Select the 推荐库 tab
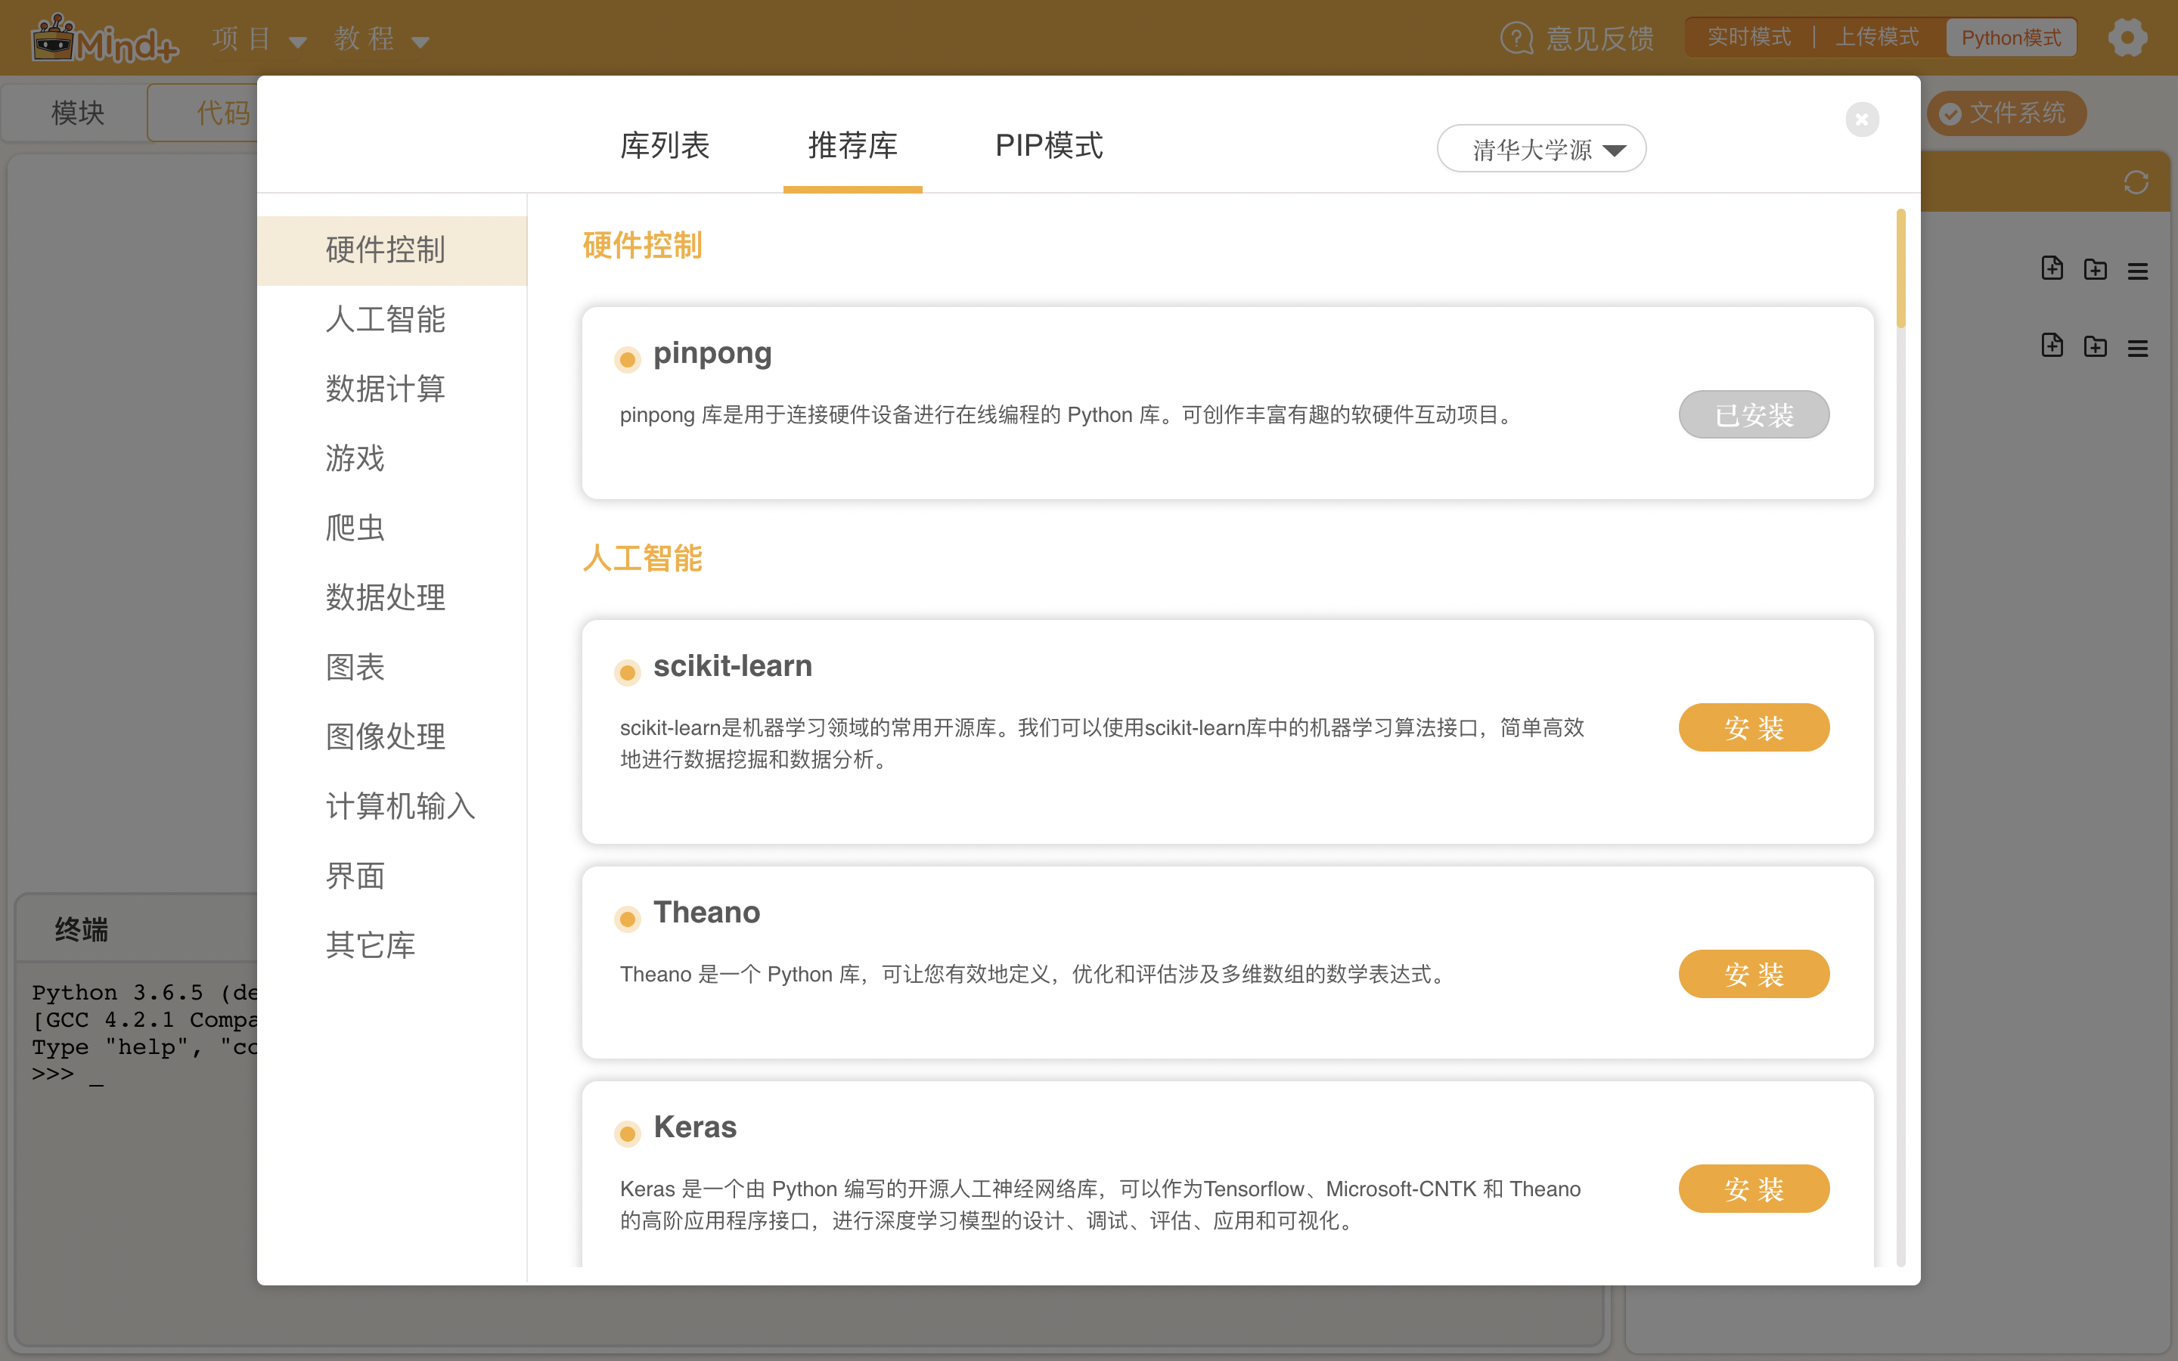Viewport: 2178px width, 1361px height. click(852, 146)
